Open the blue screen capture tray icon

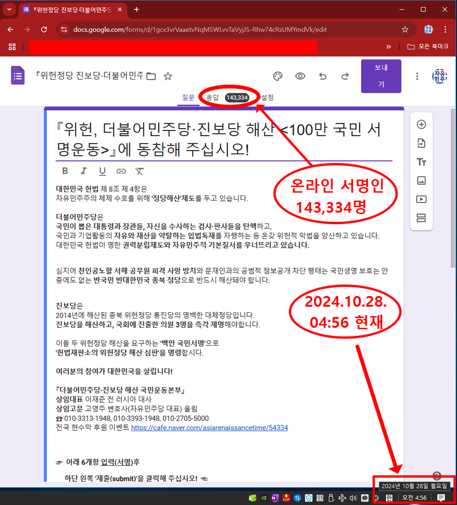297,498
